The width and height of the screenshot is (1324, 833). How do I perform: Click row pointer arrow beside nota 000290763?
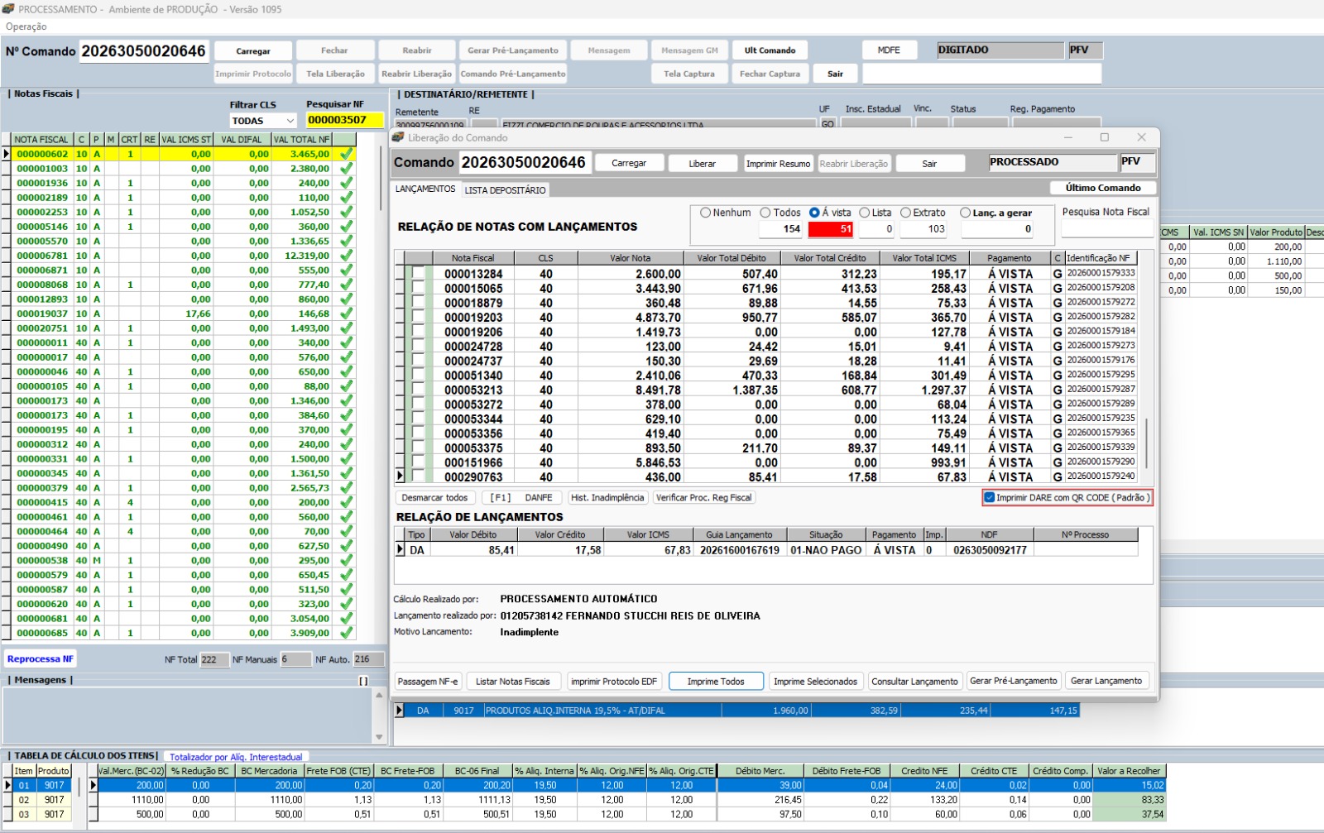(401, 476)
